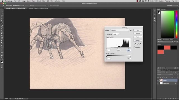Select the Zoom tool
Image resolution: width=179 pixels, height=100 pixels.
(2, 57)
